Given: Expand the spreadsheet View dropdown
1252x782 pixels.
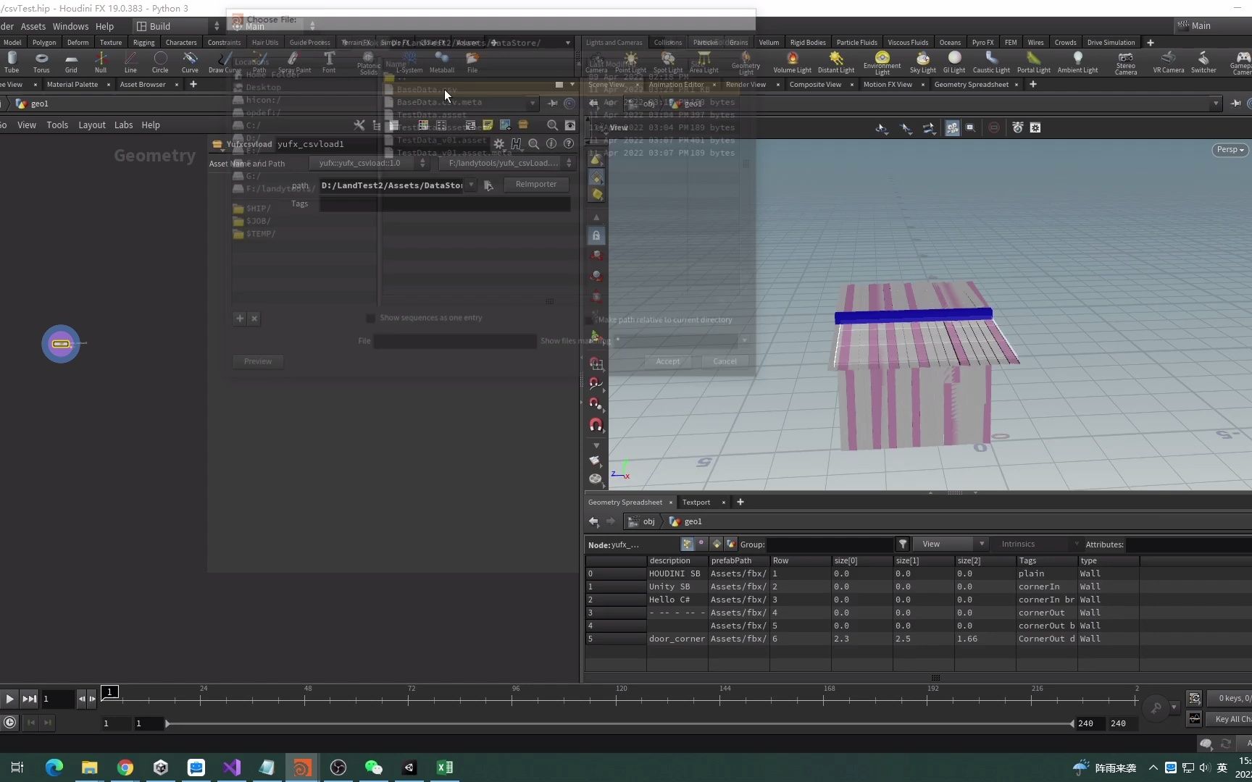Looking at the screenshot, I should tap(949, 545).
